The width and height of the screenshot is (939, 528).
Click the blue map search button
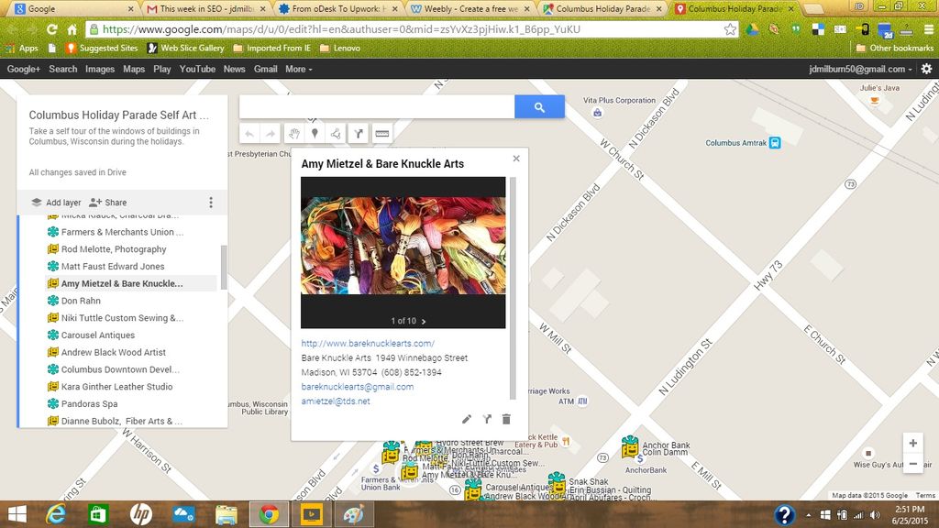click(539, 107)
